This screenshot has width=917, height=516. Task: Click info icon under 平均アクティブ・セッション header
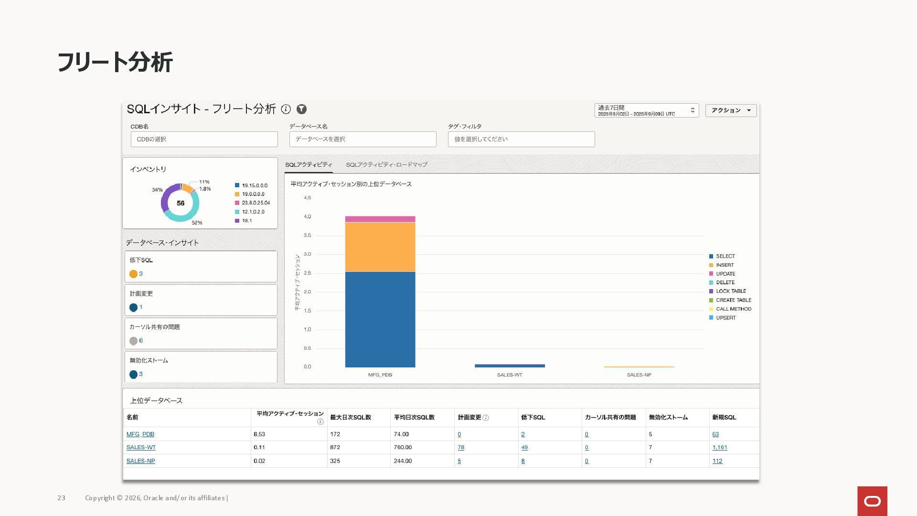(320, 422)
